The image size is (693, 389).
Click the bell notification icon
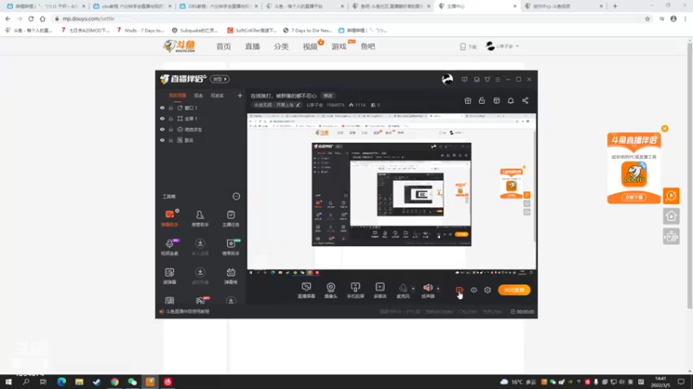pyautogui.click(x=510, y=100)
